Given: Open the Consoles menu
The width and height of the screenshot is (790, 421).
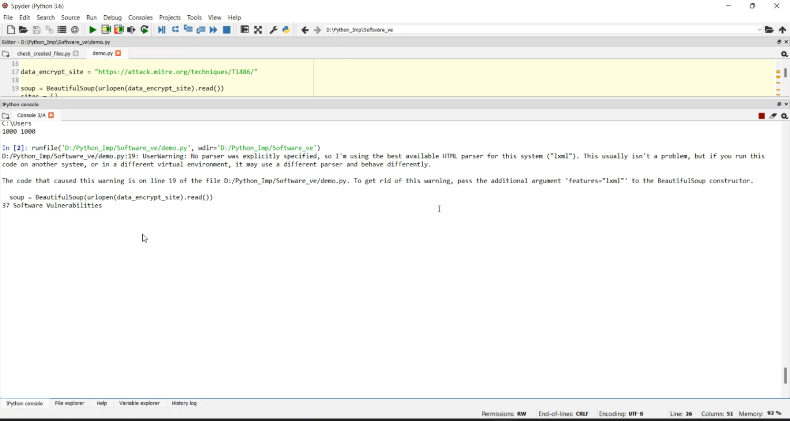Looking at the screenshot, I should [140, 17].
